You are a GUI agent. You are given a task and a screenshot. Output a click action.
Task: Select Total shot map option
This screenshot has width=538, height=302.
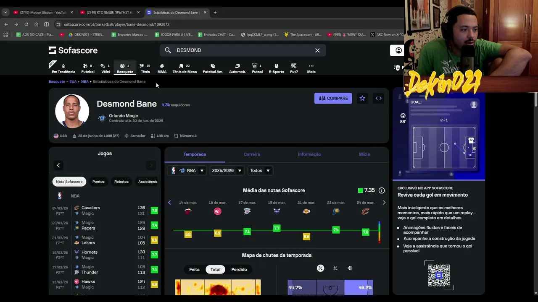tap(215, 269)
